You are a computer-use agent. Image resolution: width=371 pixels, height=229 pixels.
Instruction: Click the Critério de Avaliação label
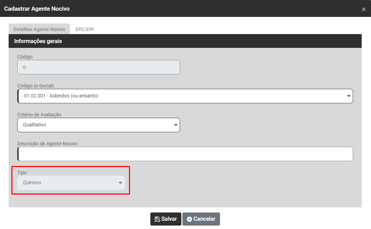pos(39,114)
